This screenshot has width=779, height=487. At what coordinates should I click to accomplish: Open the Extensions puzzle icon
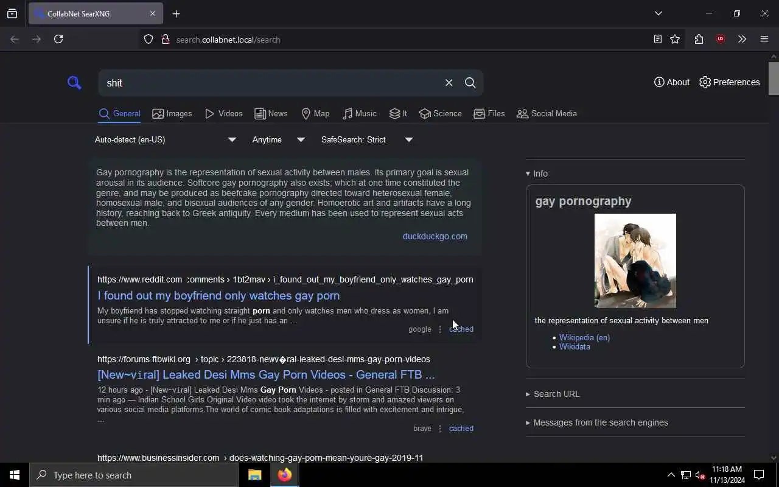699,39
